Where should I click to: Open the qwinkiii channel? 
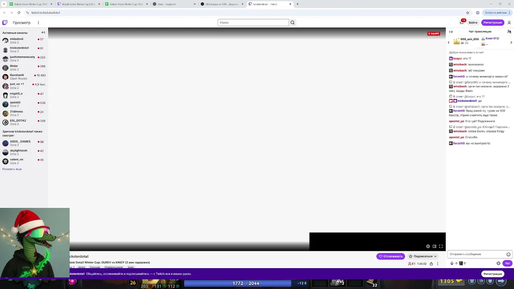(x=24, y=104)
